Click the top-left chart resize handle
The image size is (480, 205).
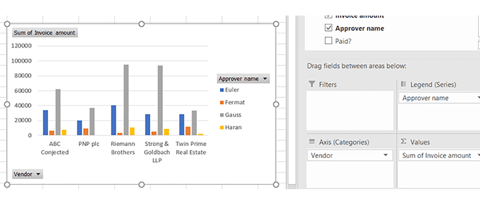click(7, 24)
